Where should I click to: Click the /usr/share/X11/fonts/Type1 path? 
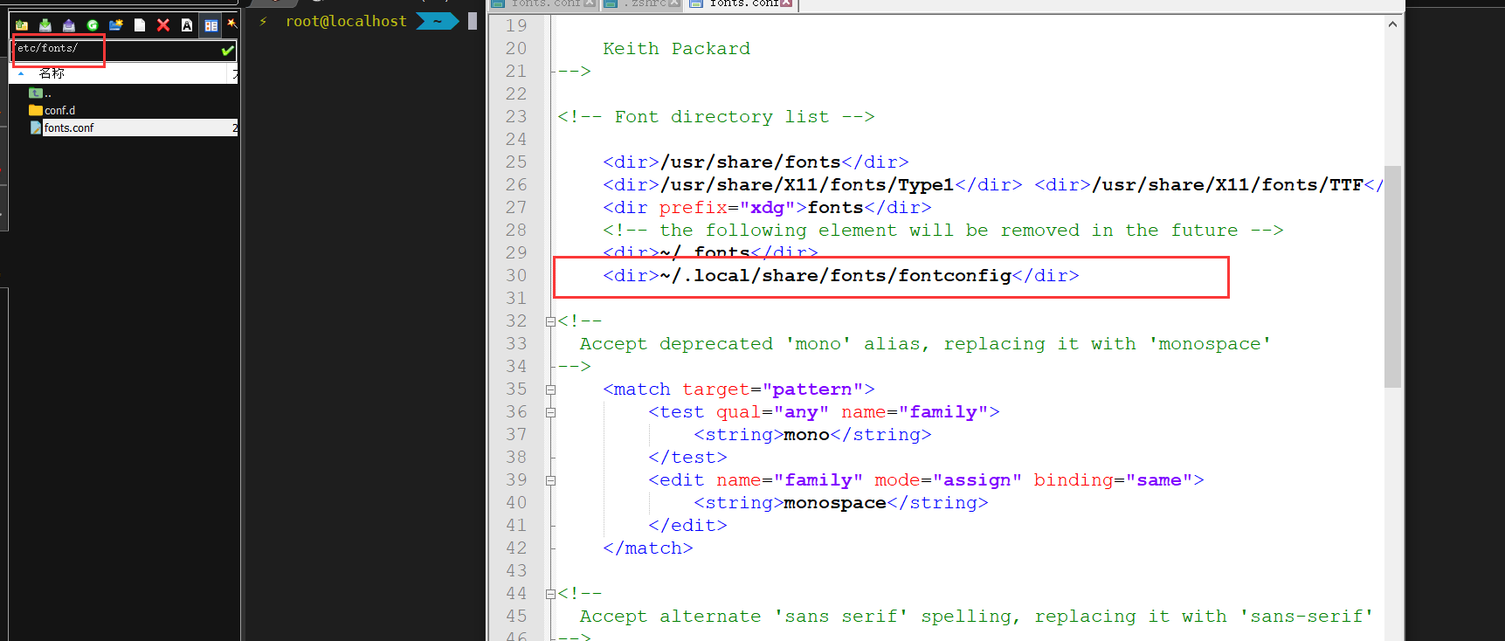pyautogui.click(x=807, y=185)
